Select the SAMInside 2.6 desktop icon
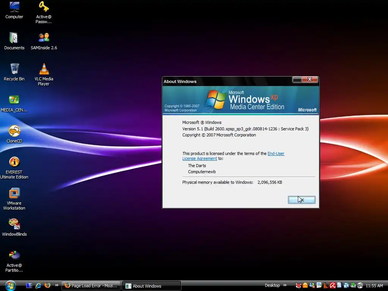 [x=44, y=41]
